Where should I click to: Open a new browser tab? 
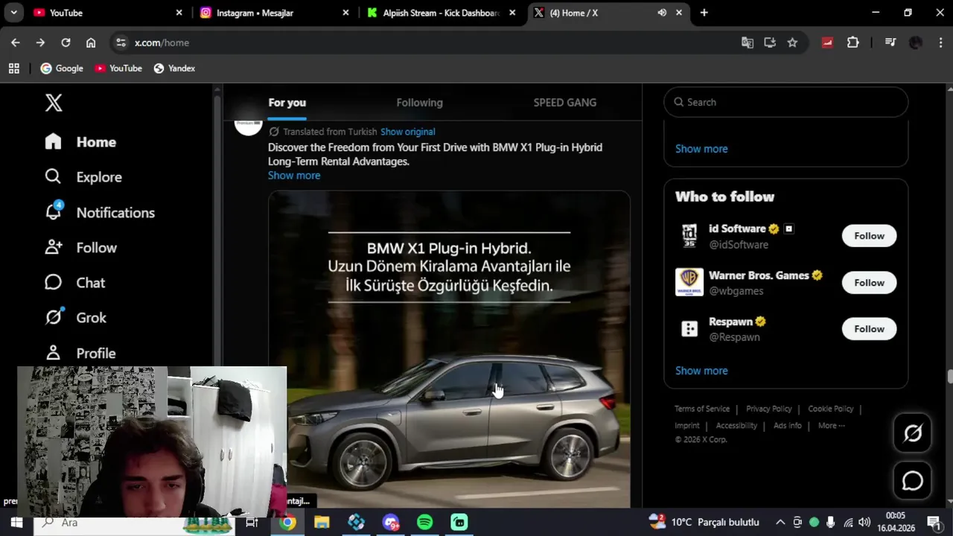pyautogui.click(x=704, y=13)
